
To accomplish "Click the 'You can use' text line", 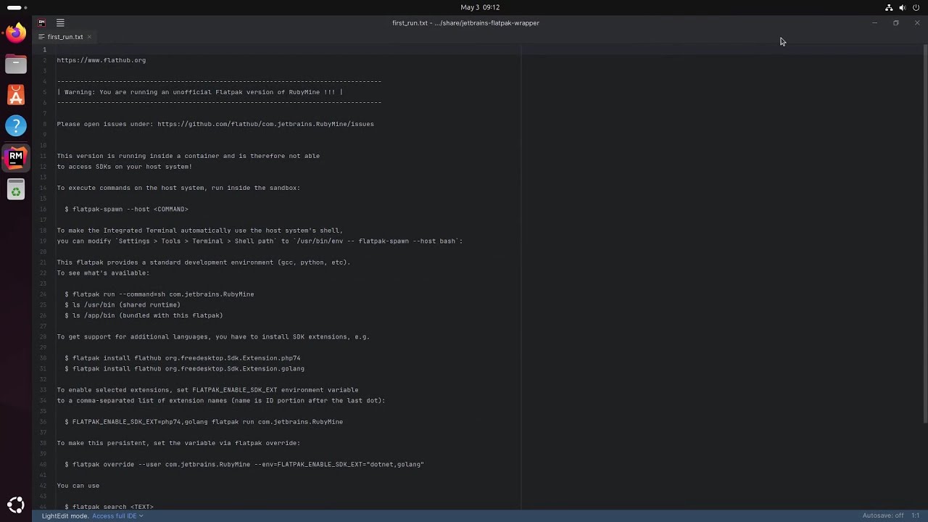I will click(78, 486).
